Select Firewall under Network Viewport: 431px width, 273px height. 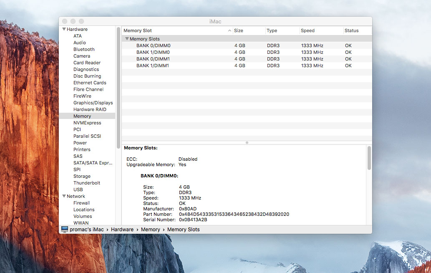[x=82, y=203]
